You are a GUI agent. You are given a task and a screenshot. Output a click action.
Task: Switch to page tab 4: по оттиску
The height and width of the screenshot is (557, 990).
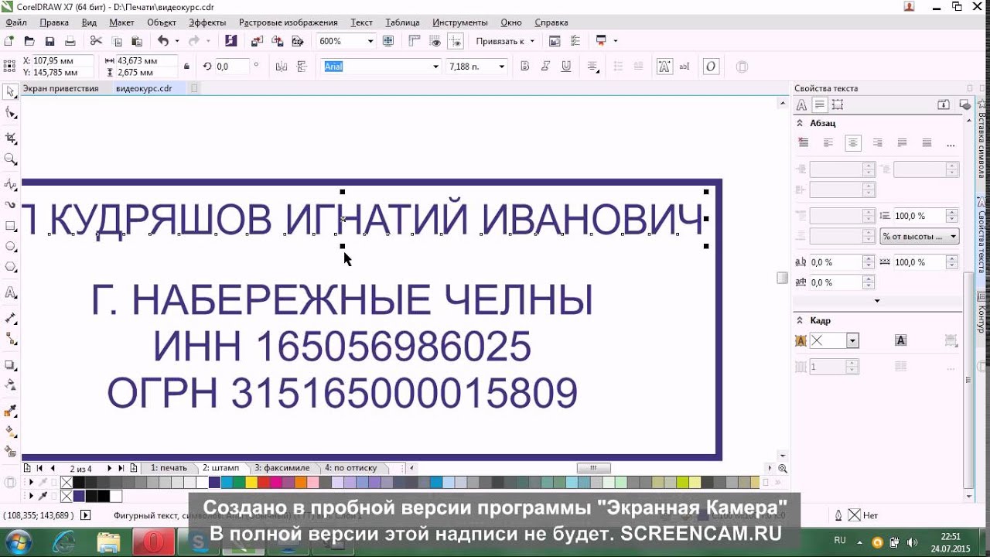point(350,468)
